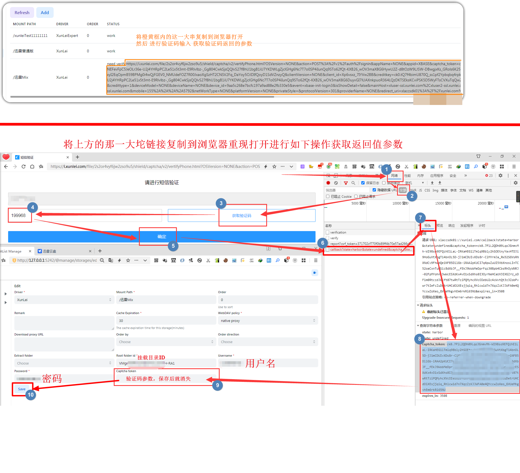Switch to the 网络 DevTools tab
This screenshot has height=473, width=520.
[394, 176]
